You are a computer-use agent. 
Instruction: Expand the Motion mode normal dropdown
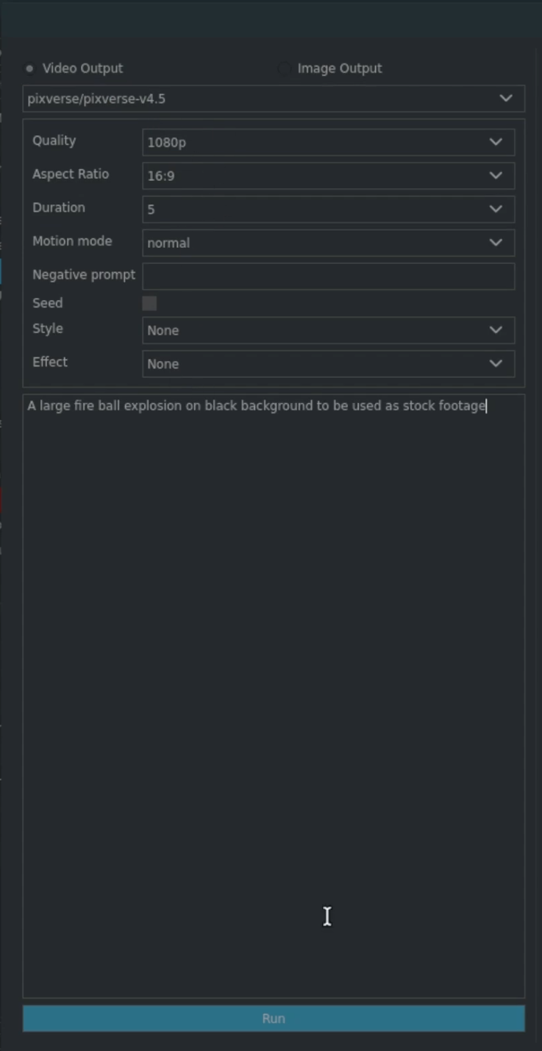point(328,243)
